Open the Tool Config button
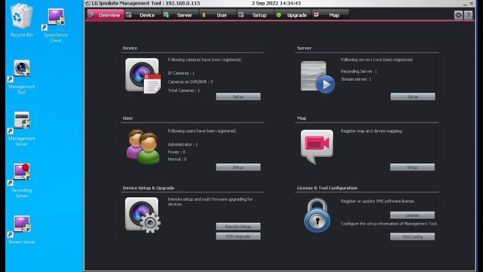Image resolution: width=483 pixels, height=272 pixels. [x=412, y=236]
